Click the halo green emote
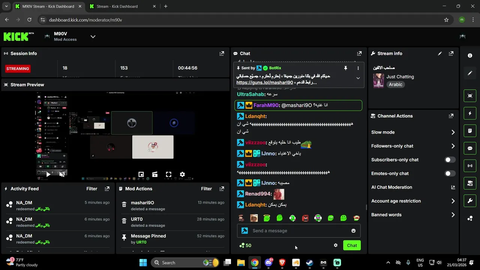Screen dimensions: 480x270 (267, 218)
